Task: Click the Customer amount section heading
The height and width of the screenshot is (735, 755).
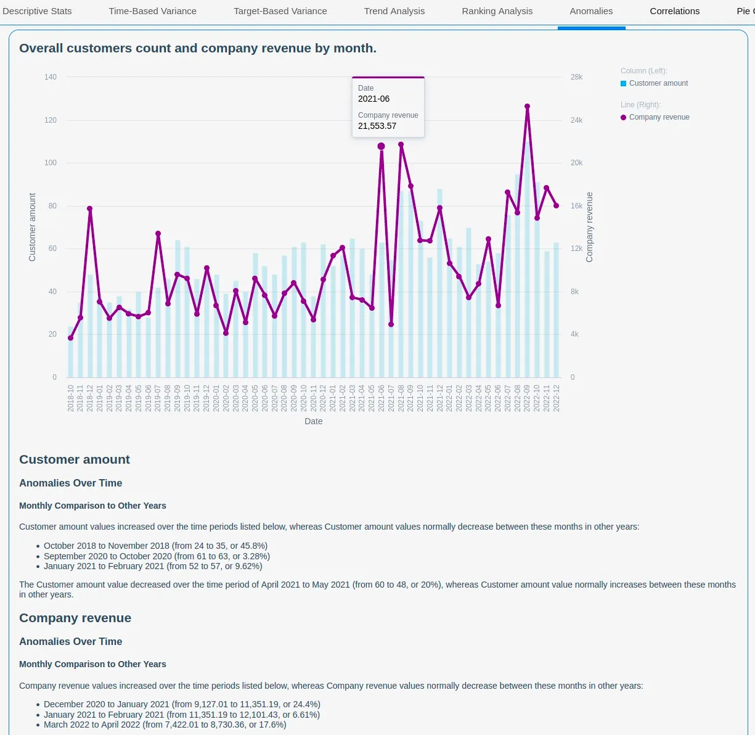Action: click(75, 459)
